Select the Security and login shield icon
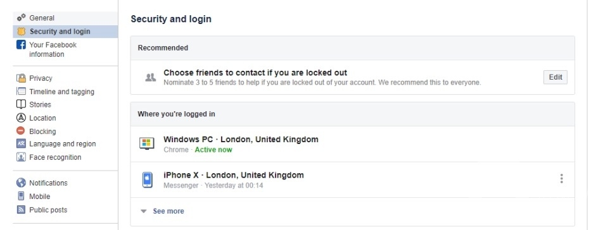608x230 pixels. coord(22,32)
